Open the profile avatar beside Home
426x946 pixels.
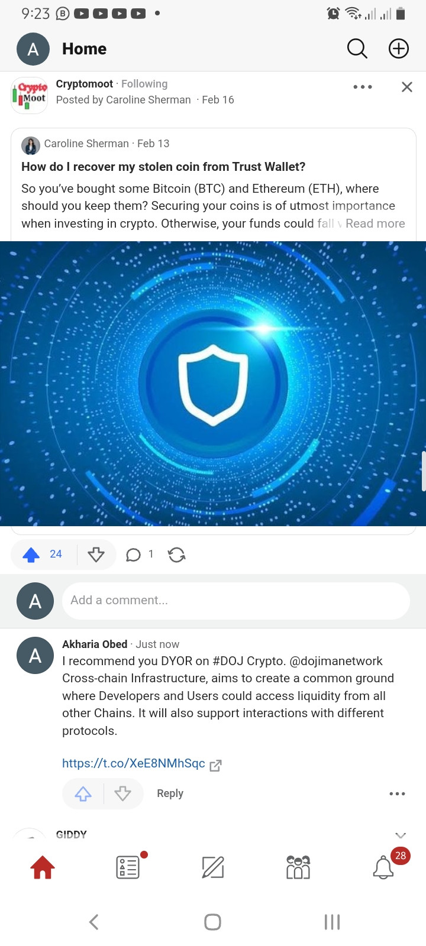coord(33,49)
